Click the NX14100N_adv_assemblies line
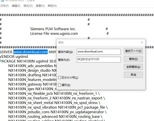 pos(32,66)
